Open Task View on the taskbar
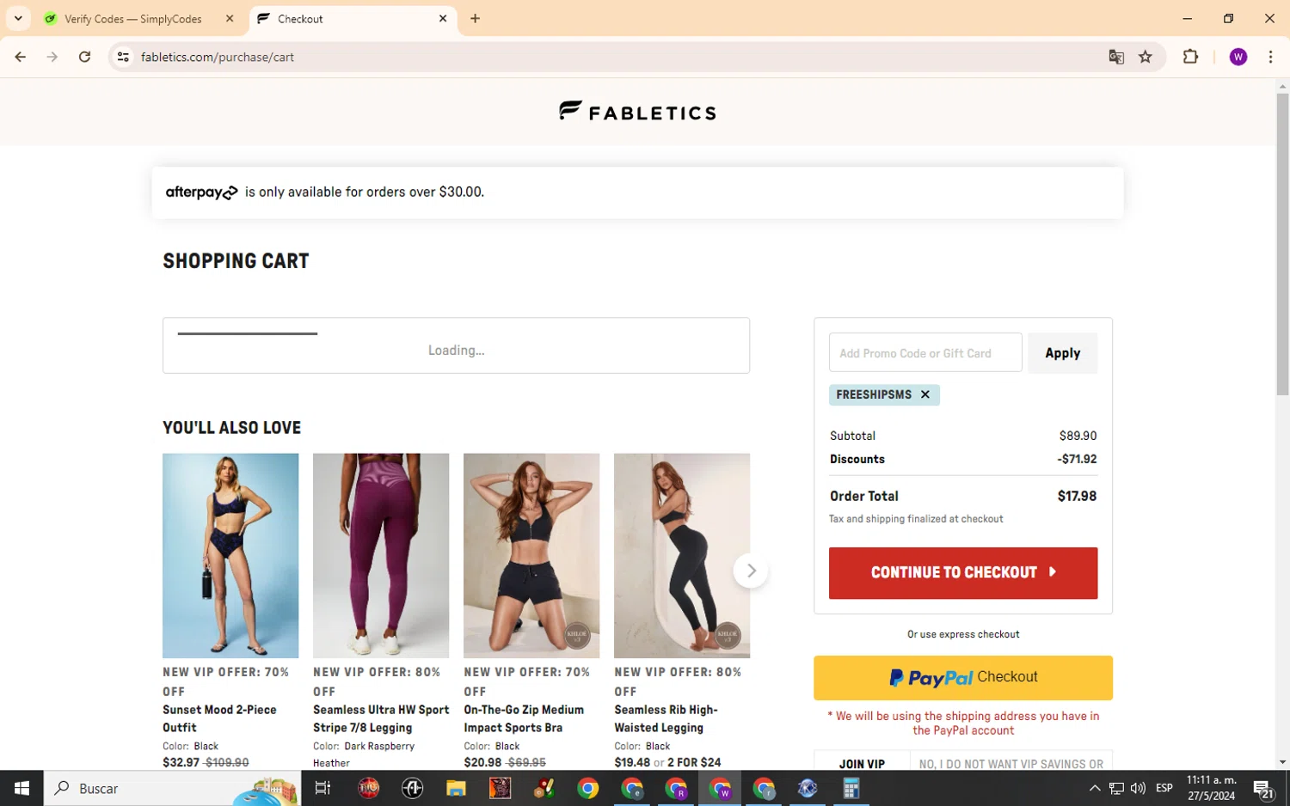Viewport: 1290px width, 806px height. tap(322, 788)
